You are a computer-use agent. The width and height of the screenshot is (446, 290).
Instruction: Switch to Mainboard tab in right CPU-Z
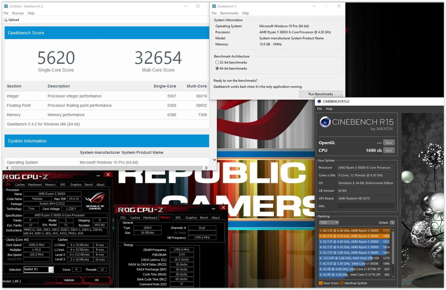[x=150, y=217]
